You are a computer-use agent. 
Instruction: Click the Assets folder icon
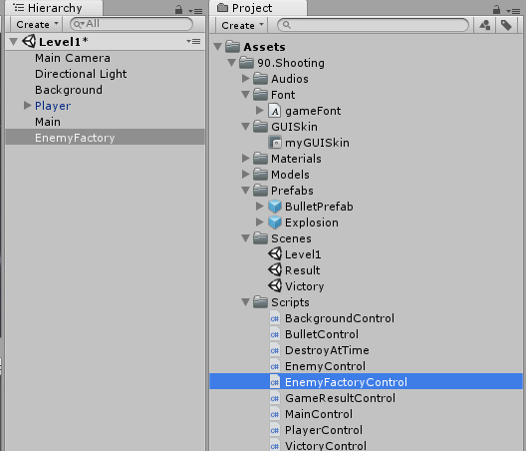pos(232,46)
